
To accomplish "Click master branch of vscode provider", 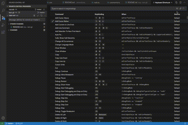I will click(x=38, y=9).
